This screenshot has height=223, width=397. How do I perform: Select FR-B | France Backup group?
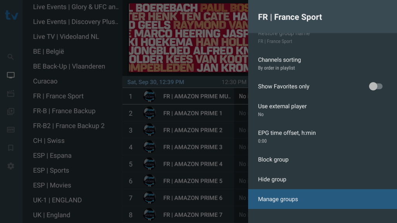coord(64,111)
